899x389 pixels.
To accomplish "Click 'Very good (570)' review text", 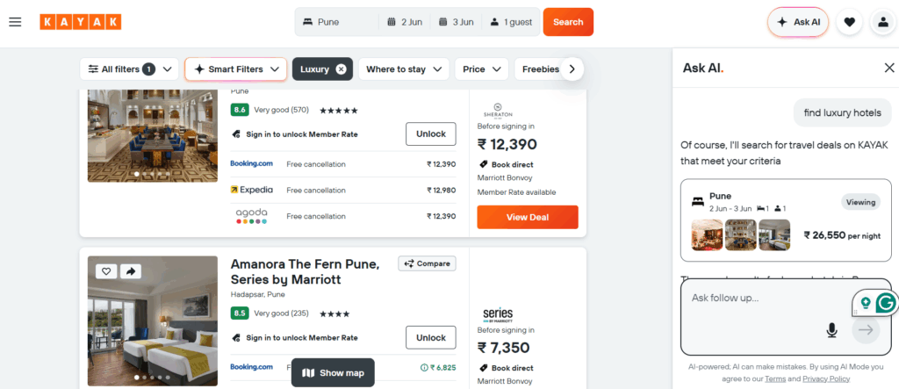I will point(282,110).
